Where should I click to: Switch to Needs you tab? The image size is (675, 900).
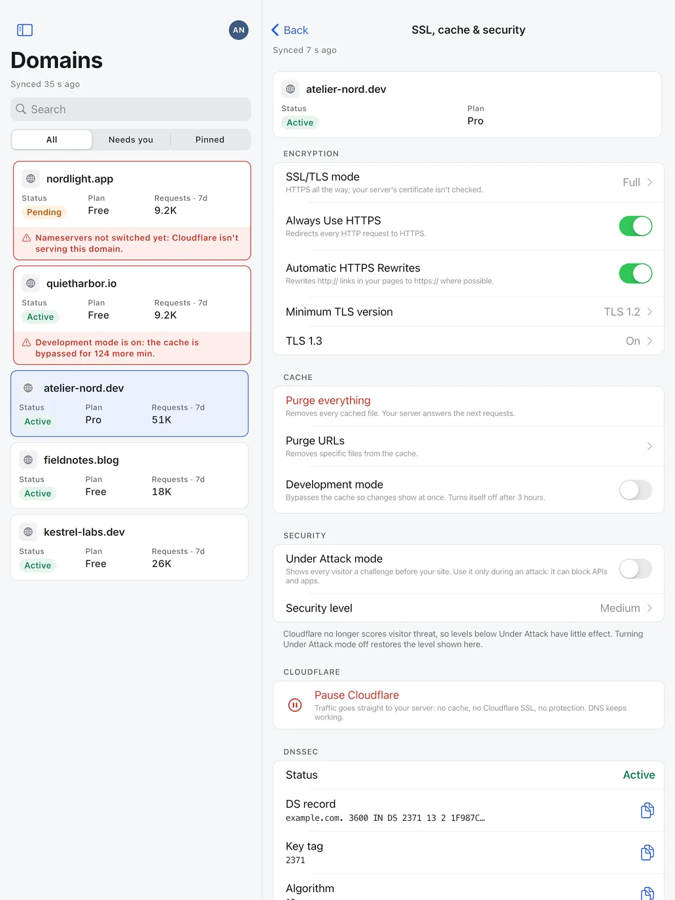(131, 139)
